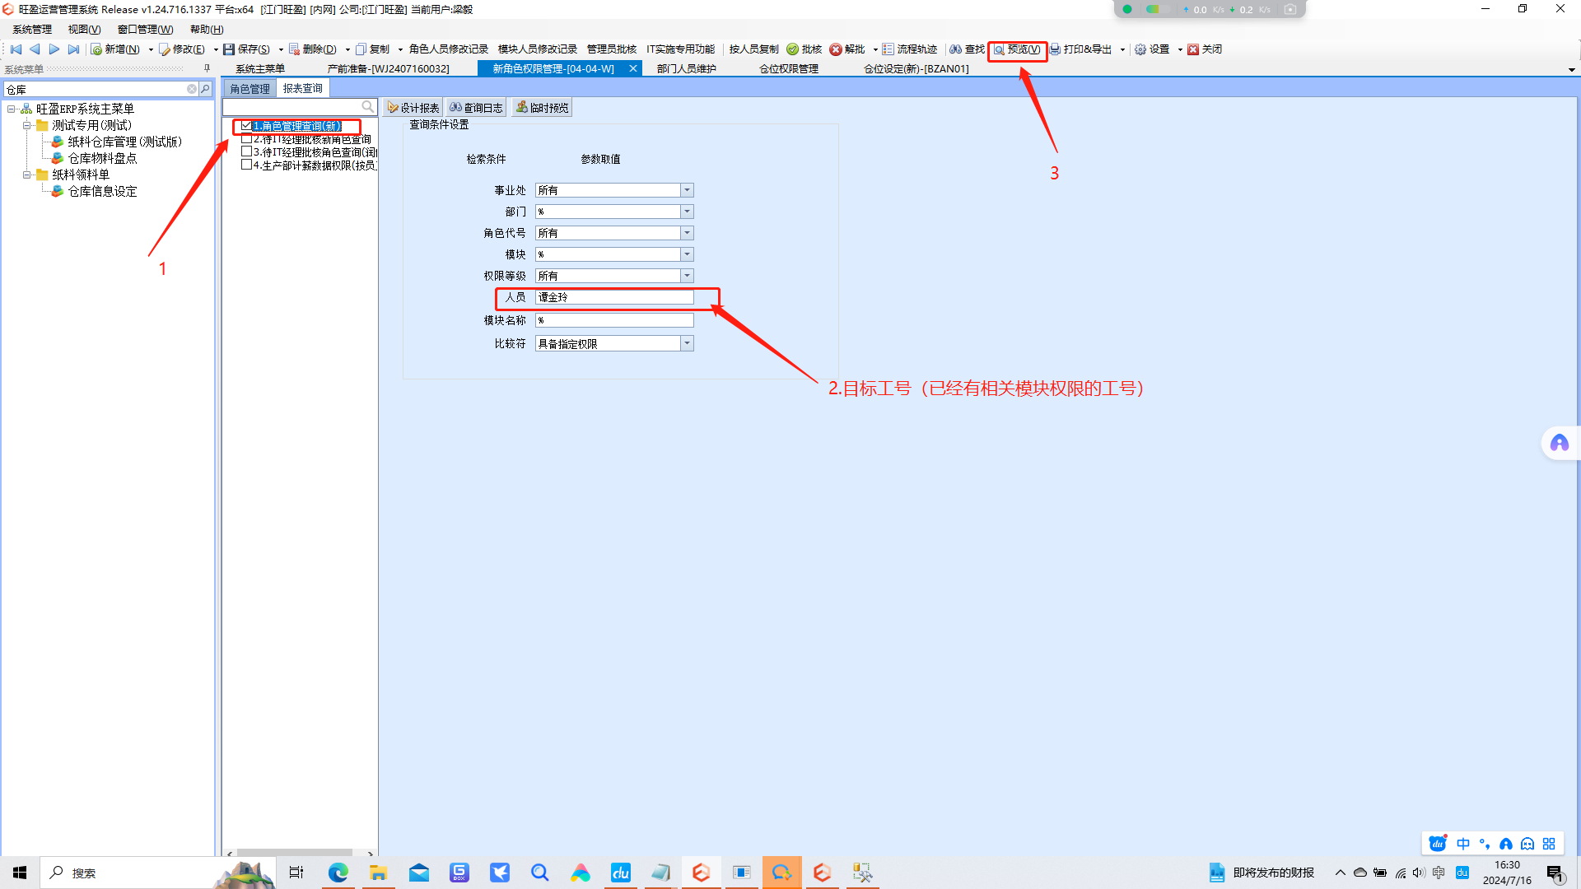Click the 修改(E) edit toolbar button
1581x889 pixels.
click(x=183, y=49)
